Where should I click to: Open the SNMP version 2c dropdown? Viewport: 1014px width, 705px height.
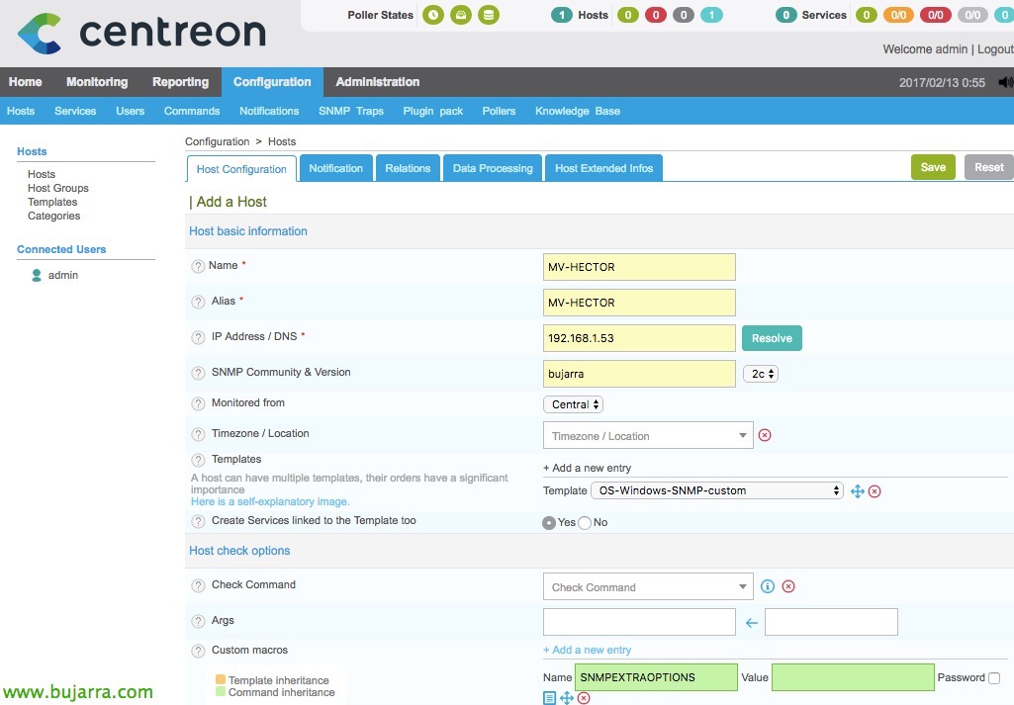pyautogui.click(x=760, y=374)
